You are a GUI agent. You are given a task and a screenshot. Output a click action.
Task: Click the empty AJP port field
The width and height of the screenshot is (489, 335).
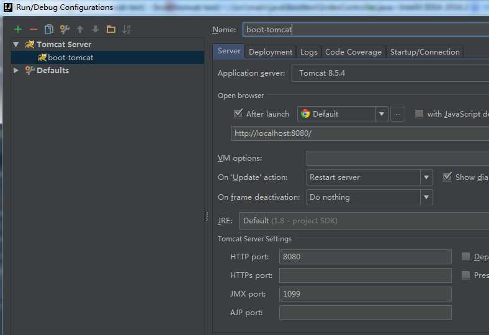coord(365,313)
